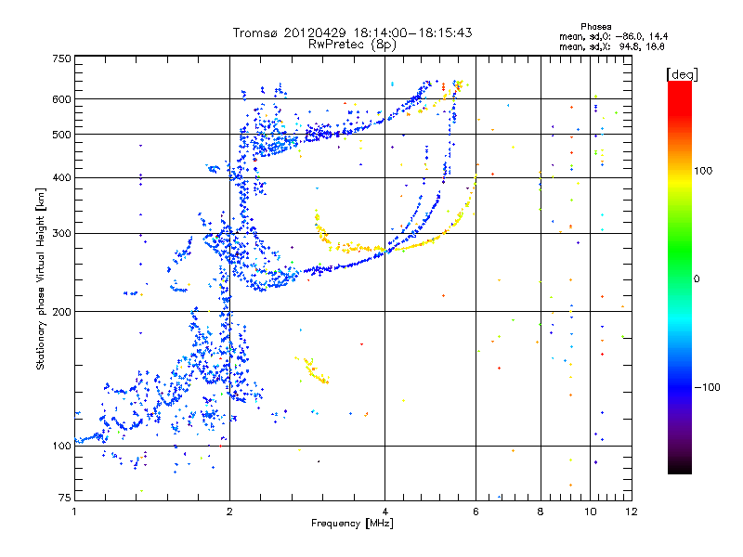Click the '[deg]' colorbar unit label
743x557 pixels.
click(682, 74)
